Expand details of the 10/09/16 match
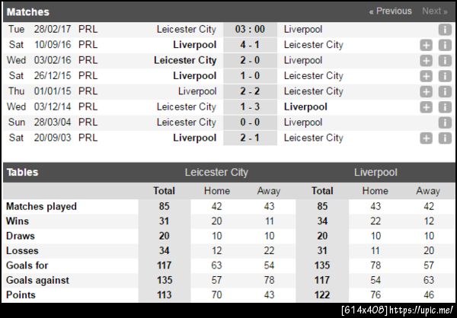 point(427,45)
